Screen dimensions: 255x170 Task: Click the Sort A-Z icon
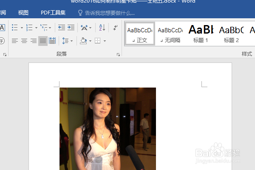[102, 28]
